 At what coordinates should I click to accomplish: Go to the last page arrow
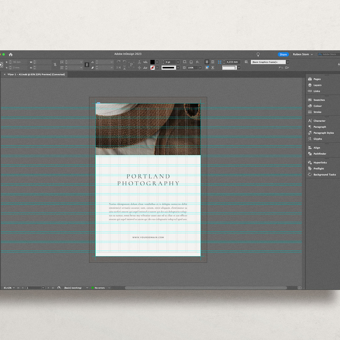coord(53,288)
